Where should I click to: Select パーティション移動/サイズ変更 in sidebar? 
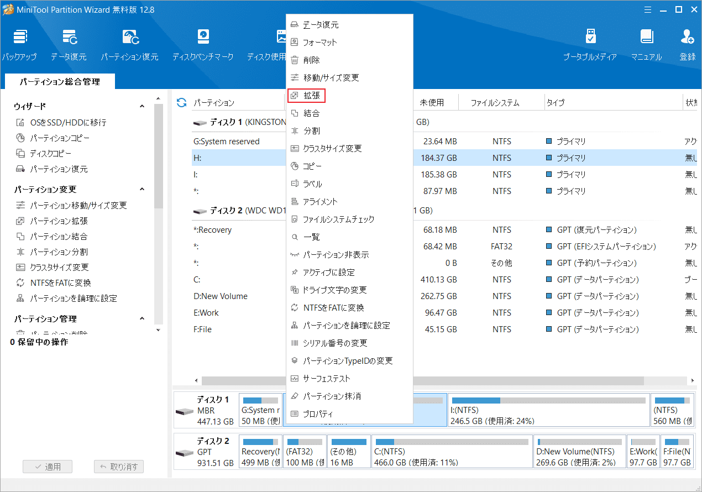(x=71, y=206)
